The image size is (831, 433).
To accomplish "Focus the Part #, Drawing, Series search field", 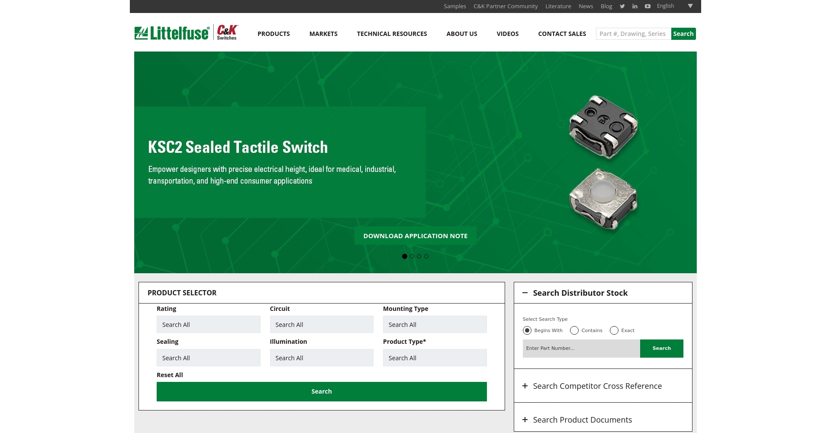I will pyautogui.click(x=634, y=34).
